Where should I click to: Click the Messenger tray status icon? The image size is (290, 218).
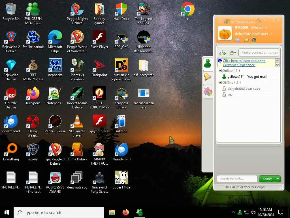pos(240,212)
